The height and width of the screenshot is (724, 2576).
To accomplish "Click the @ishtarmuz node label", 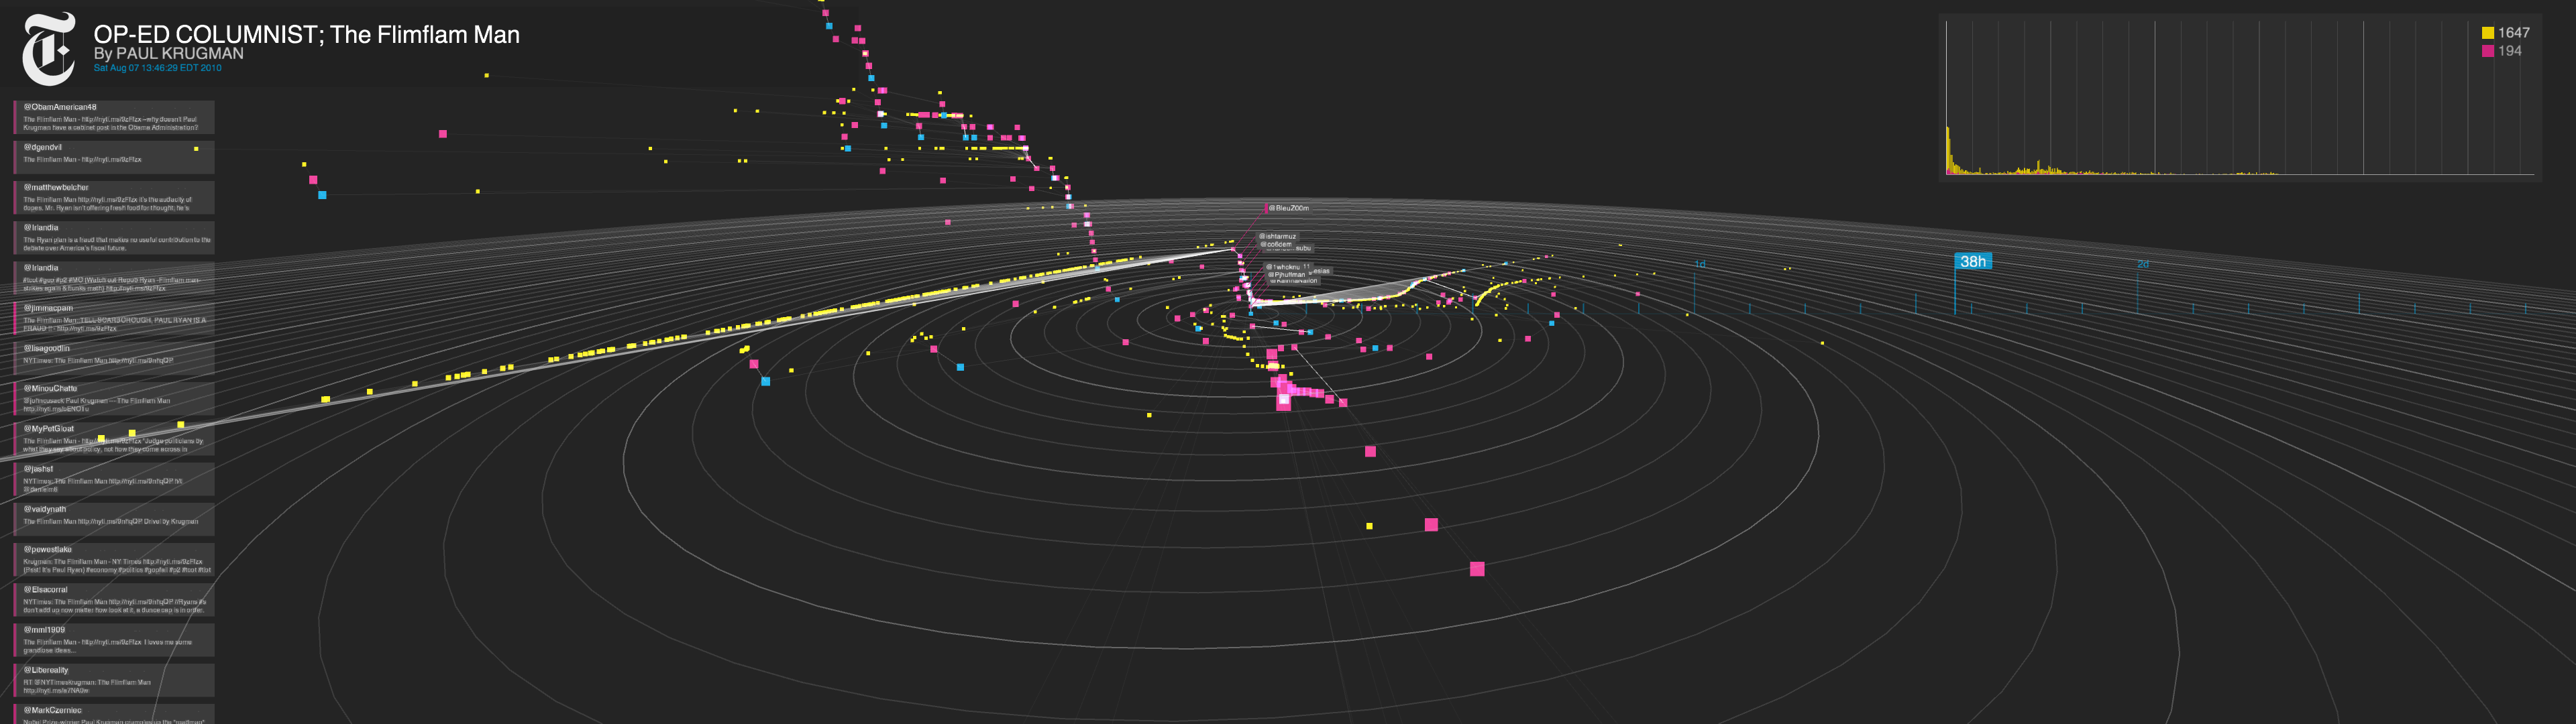I will pyautogui.click(x=1279, y=237).
